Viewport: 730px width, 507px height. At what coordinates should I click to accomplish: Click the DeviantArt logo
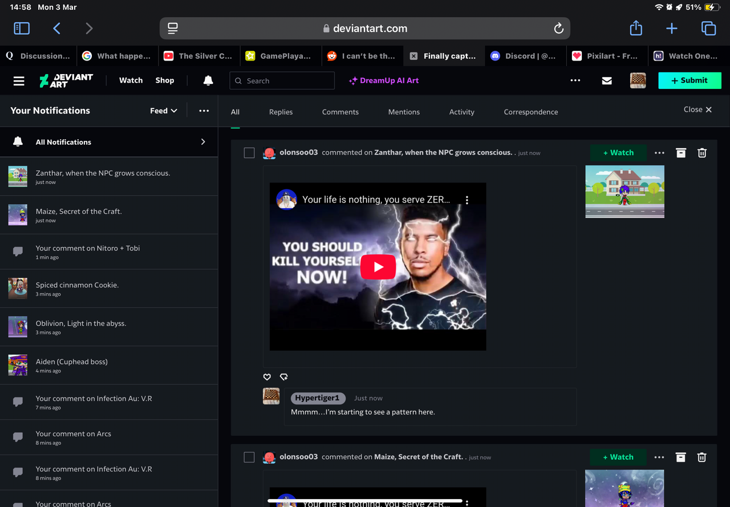point(66,80)
